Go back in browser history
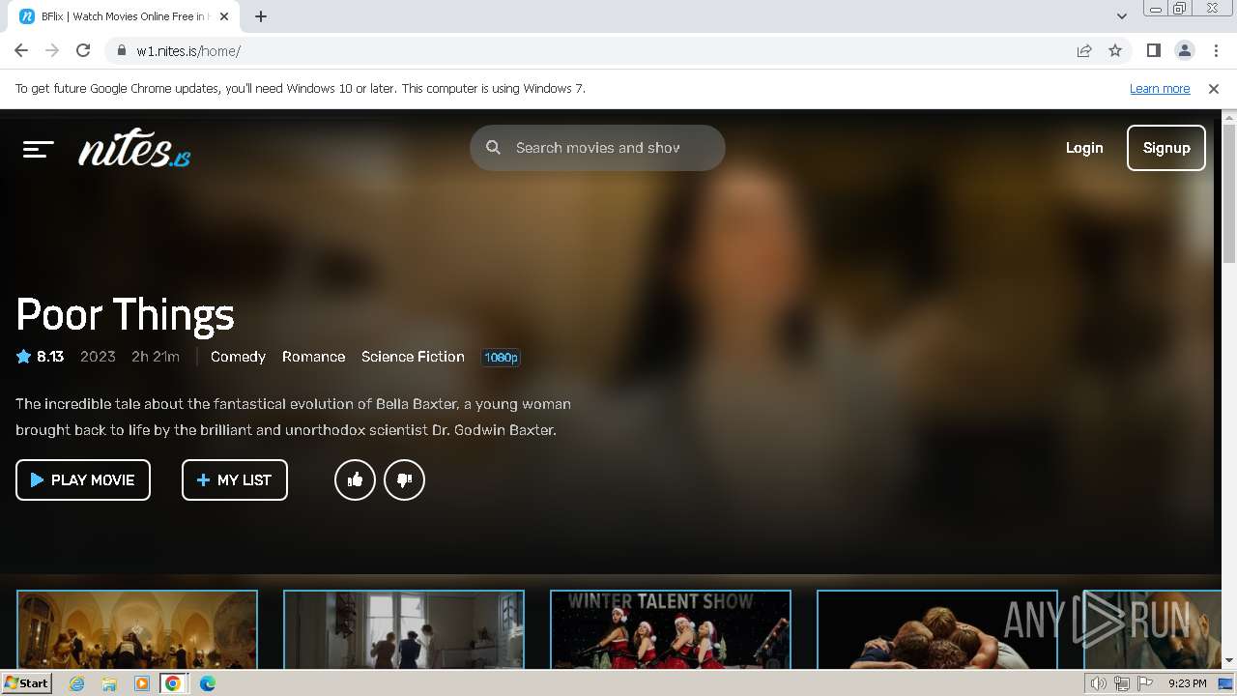This screenshot has height=696, width=1237. [x=21, y=50]
